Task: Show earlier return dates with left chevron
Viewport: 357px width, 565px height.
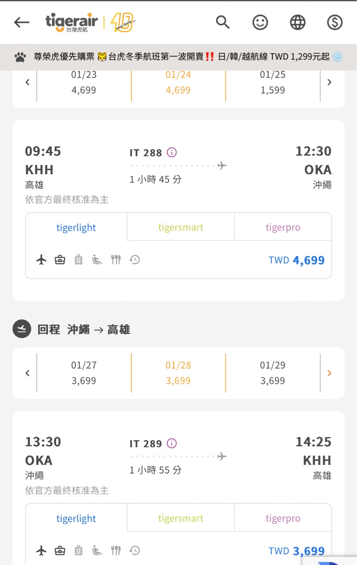Action: 27,373
